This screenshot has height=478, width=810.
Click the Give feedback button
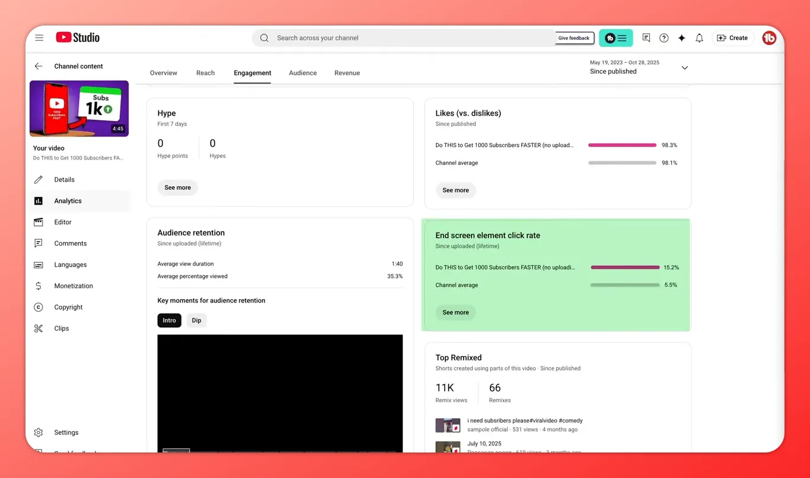574,38
